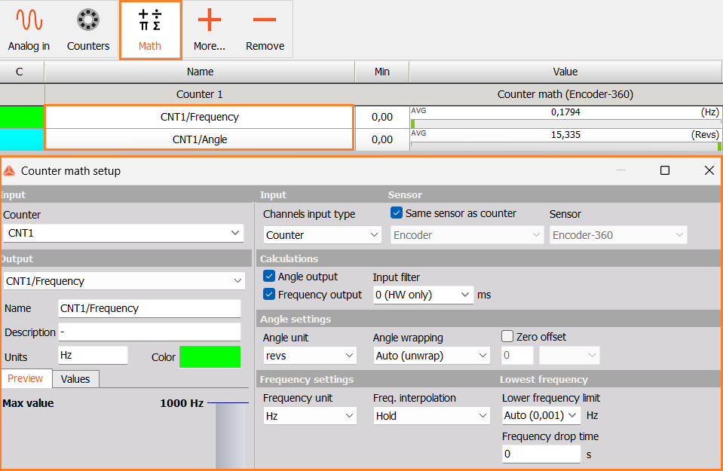
Task: Click the green CNT1/Frequency channel color cell
Action: point(22,117)
